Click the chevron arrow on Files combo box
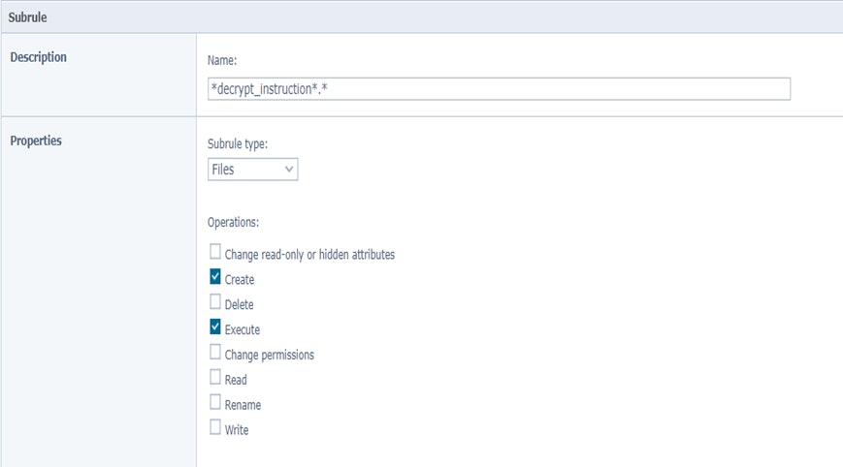Viewport: 843px width, 467px height. [x=288, y=170]
